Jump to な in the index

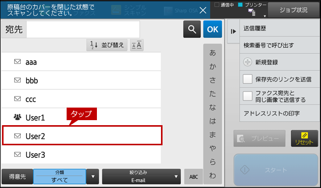212,107
